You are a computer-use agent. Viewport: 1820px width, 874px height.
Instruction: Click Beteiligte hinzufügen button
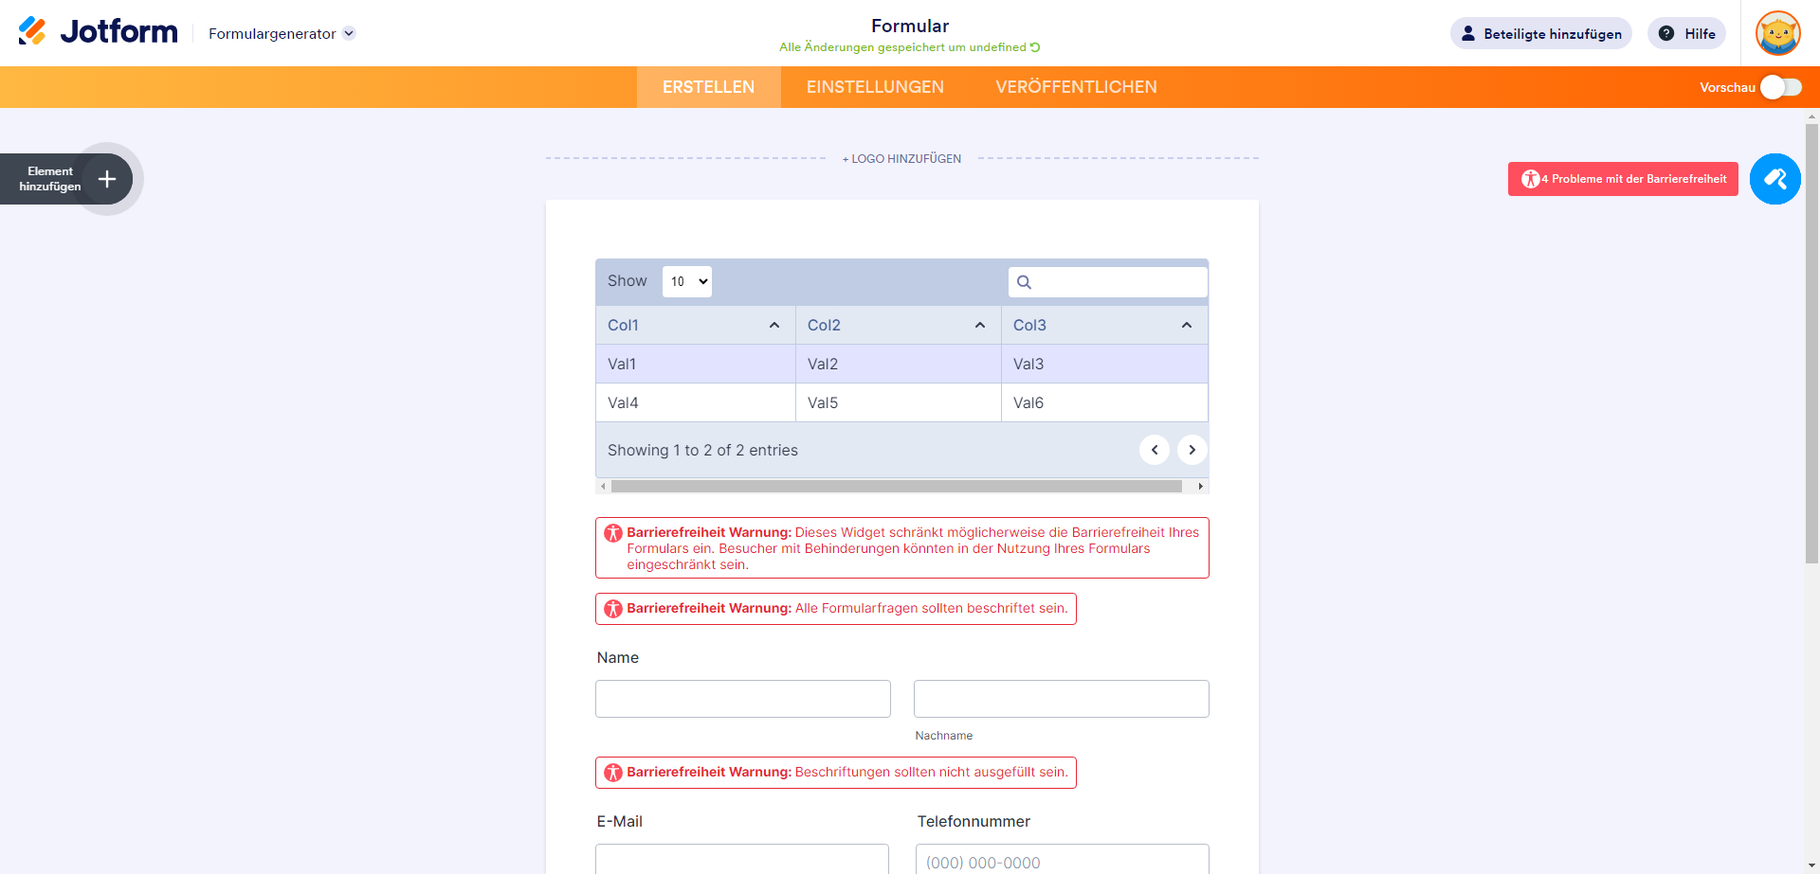click(x=1540, y=33)
